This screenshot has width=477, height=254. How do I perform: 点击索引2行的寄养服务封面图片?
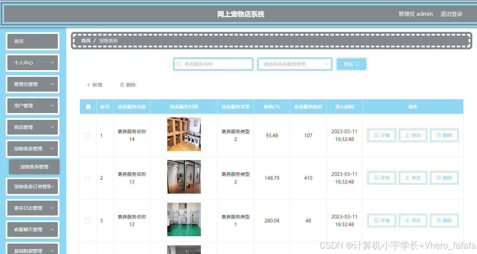[x=184, y=177]
